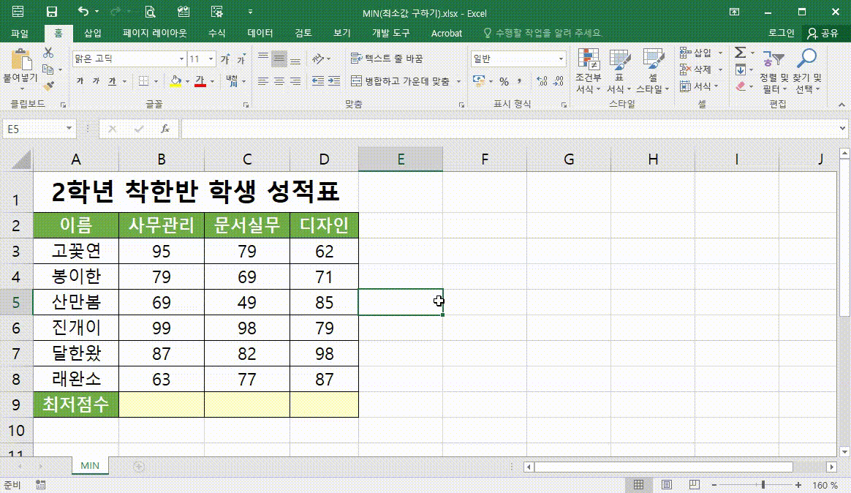Open the 파일 (File) tab
851x493 pixels.
pyautogui.click(x=20, y=33)
